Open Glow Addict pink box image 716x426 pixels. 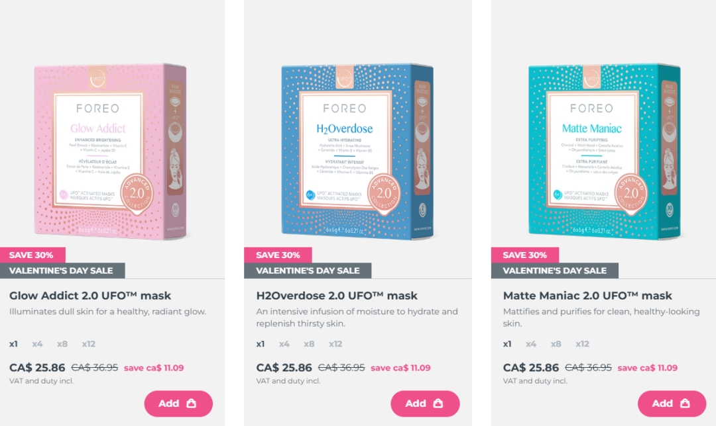coord(111,151)
